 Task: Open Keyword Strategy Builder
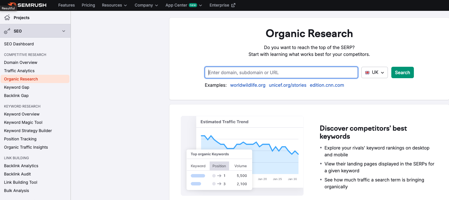[28, 131]
